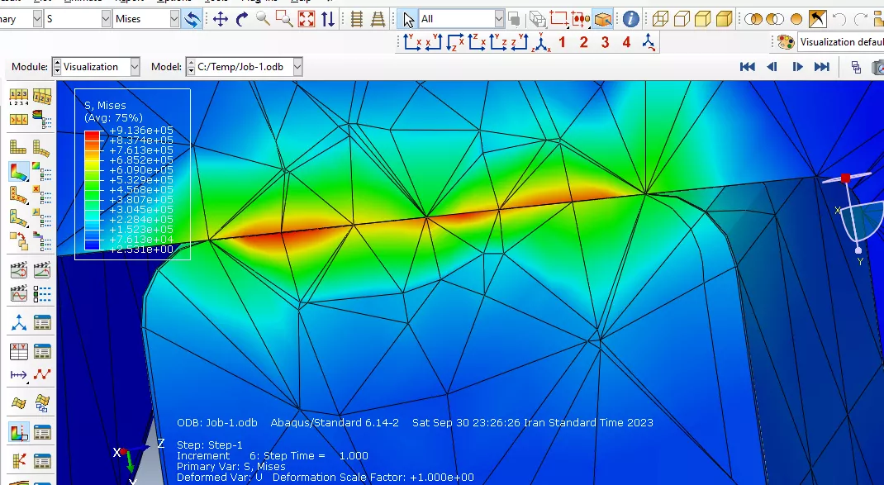The height and width of the screenshot is (485, 884).
Task: Click the red point on the 3D compass
Action: tap(845, 178)
